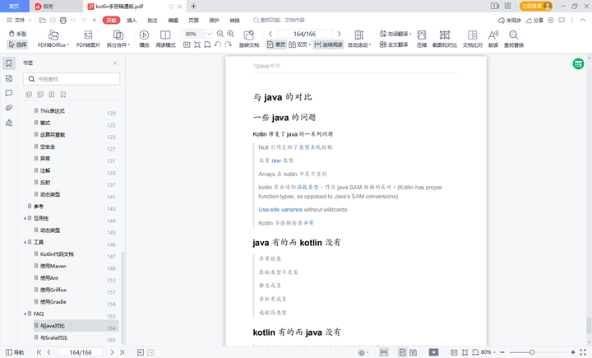The image size is (592, 358).
Task: Open the 保护 ribbon tab
Action: pos(214,20)
